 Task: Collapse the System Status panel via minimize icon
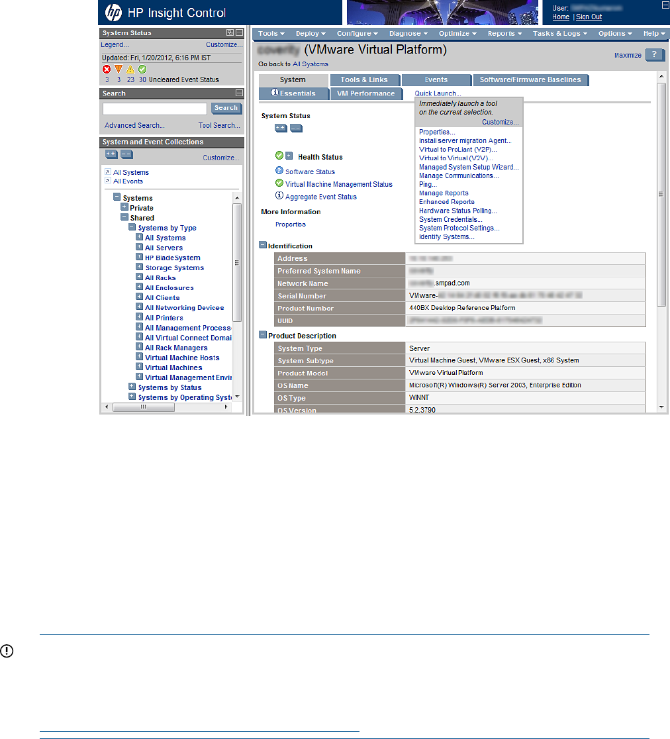click(240, 32)
